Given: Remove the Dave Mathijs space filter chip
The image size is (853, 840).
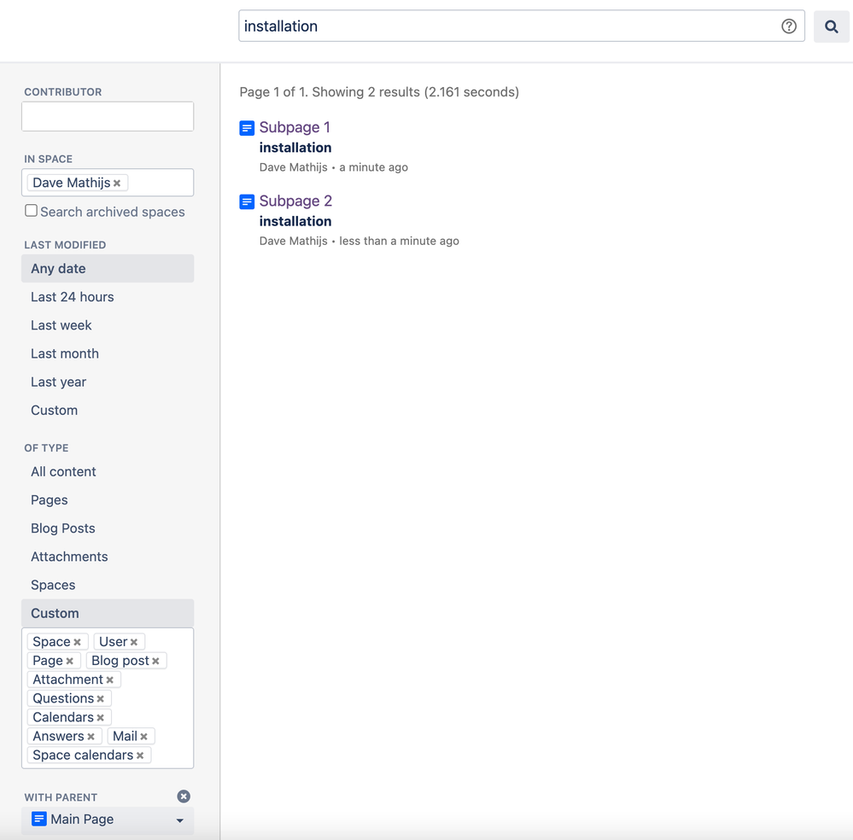Looking at the screenshot, I should 117,182.
